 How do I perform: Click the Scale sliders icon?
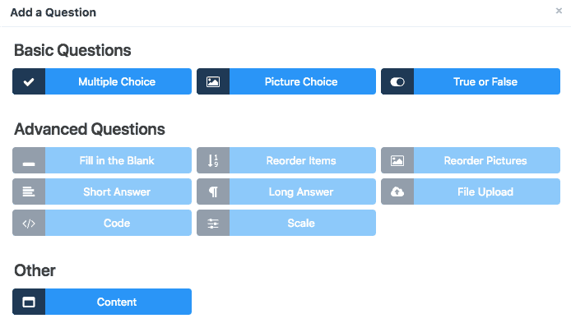tap(213, 224)
